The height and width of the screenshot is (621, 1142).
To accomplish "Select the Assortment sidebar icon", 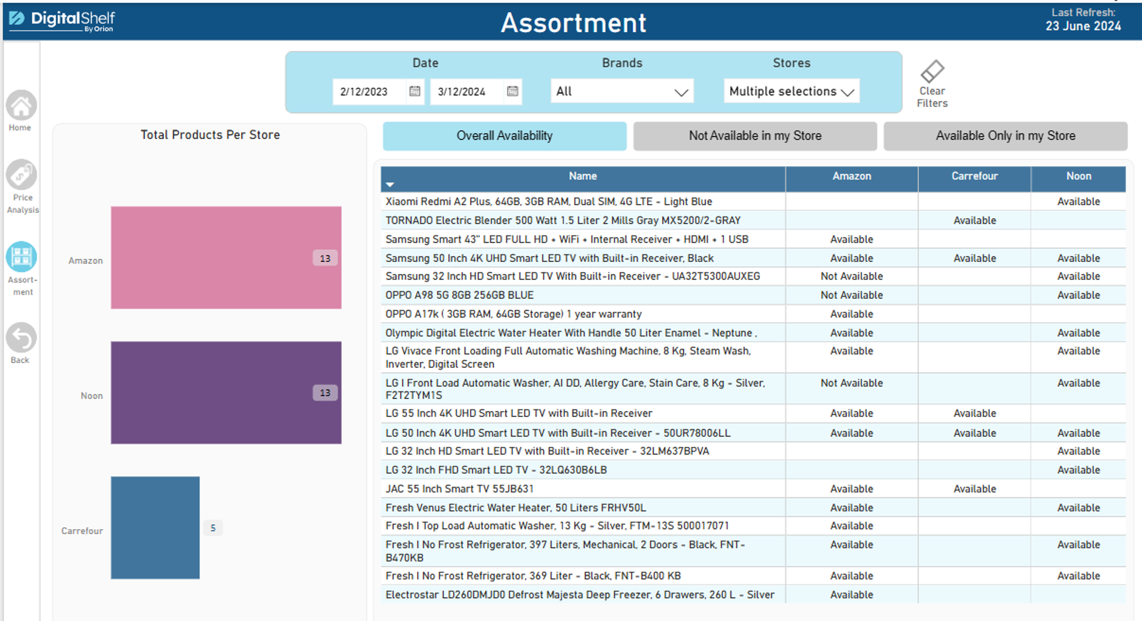I will click(21, 257).
